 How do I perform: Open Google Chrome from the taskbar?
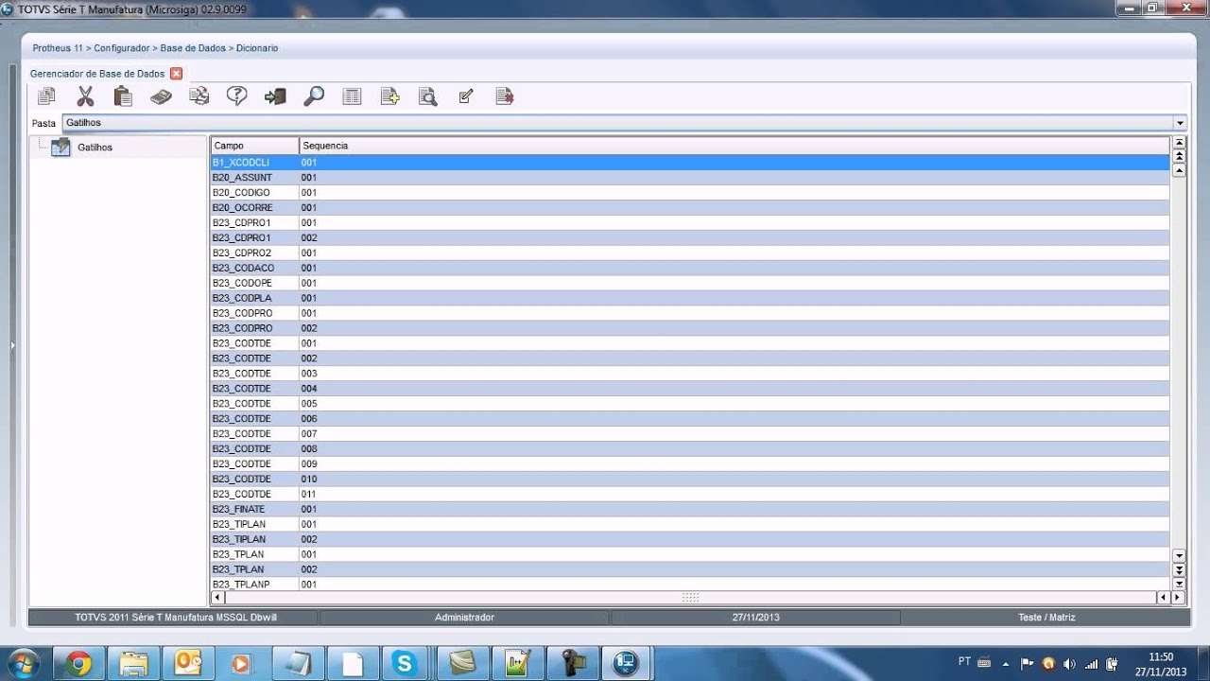78,663
